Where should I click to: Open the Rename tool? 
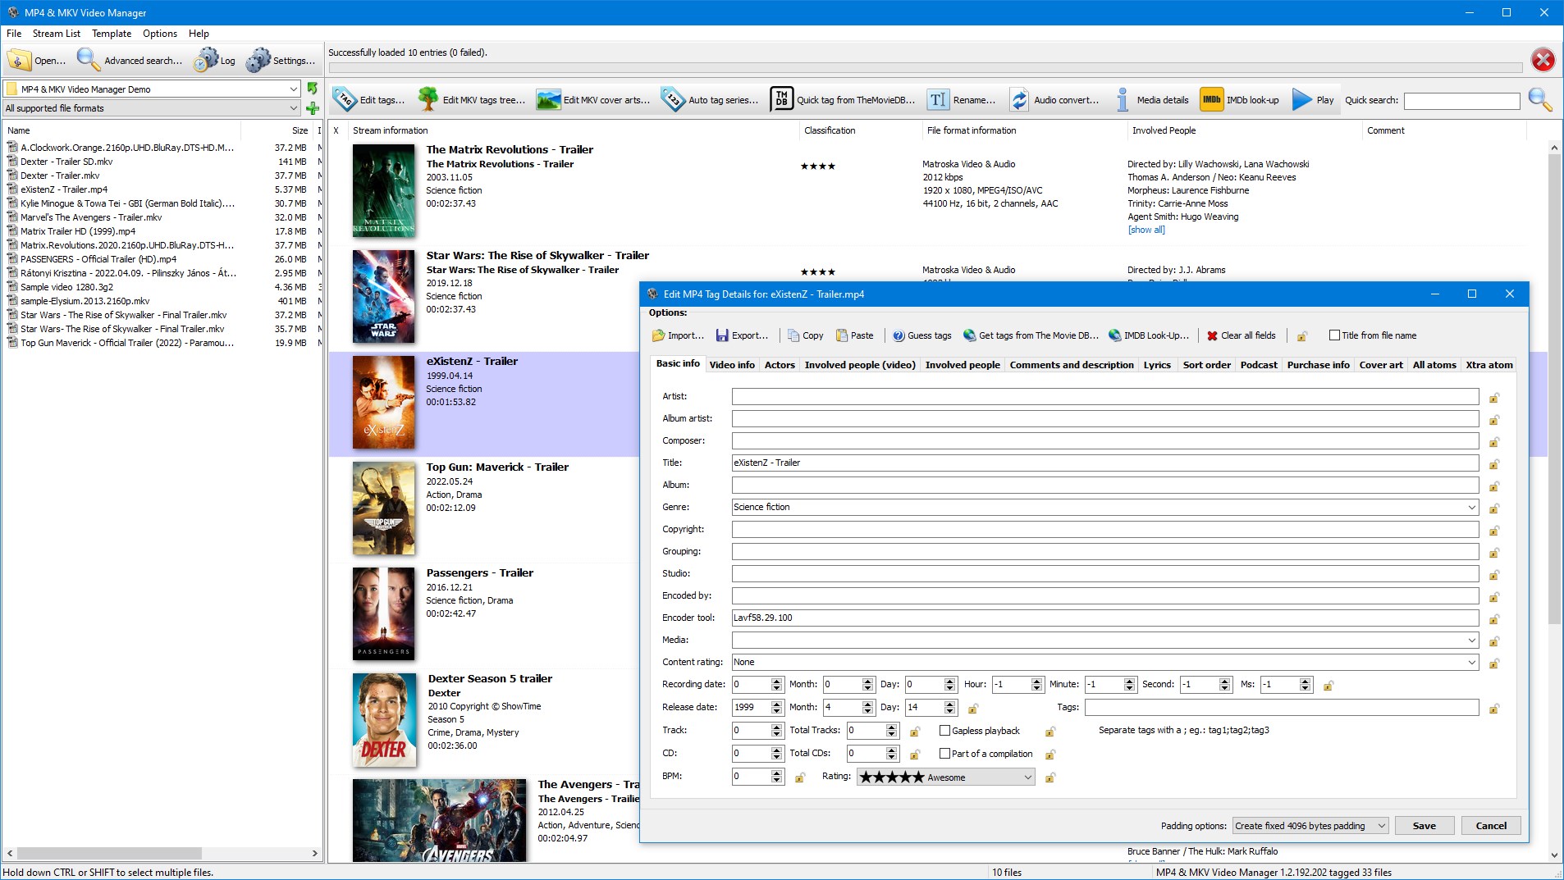tap(962, 100)
